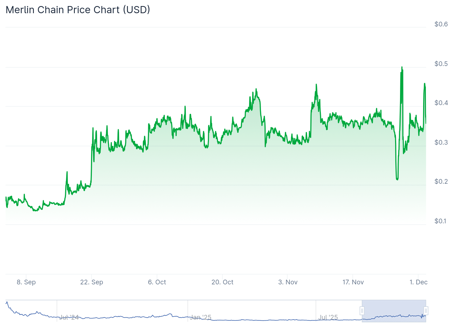The width and height of the screenshot is (452, 330).
Task: Click the Jul '25 label in navigator
Action: tap(328, 317)
